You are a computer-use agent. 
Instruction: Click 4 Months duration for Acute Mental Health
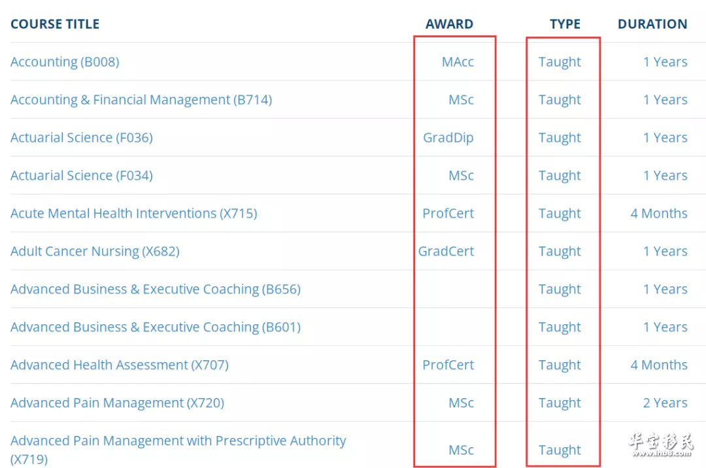point(659,213)
